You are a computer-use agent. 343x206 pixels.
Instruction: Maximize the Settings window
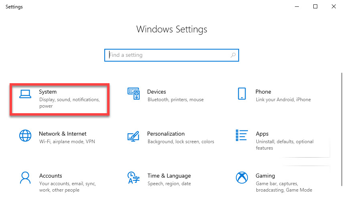(x=315, y=6)
